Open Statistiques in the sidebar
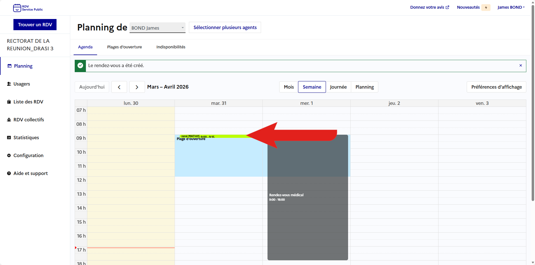 point(26,138)
